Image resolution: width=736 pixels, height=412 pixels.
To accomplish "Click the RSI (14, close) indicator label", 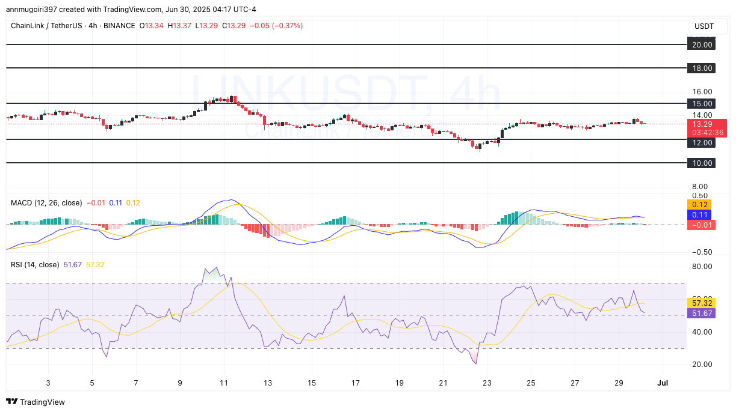I will coord(35,264).
